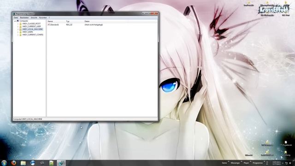Open the Ansicht menu

(x=34, y=18)
